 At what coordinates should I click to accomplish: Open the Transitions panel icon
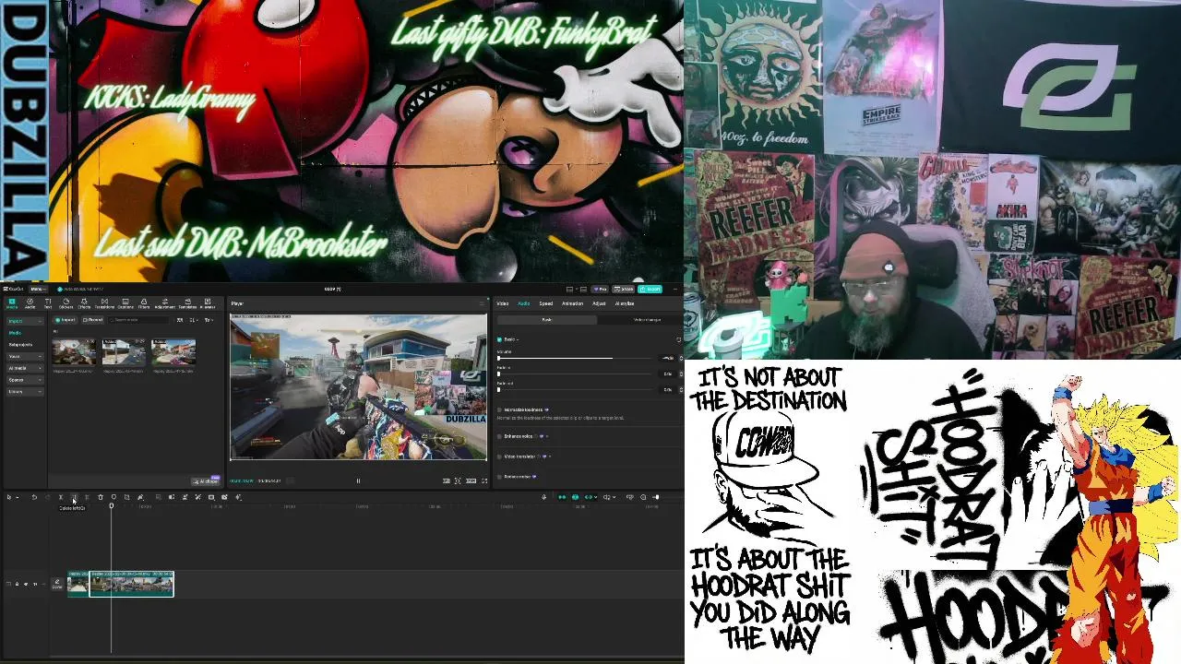(x=104, y=303)
